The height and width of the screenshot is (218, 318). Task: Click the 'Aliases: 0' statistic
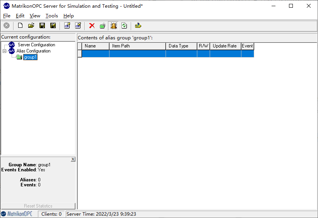point(30,179)
